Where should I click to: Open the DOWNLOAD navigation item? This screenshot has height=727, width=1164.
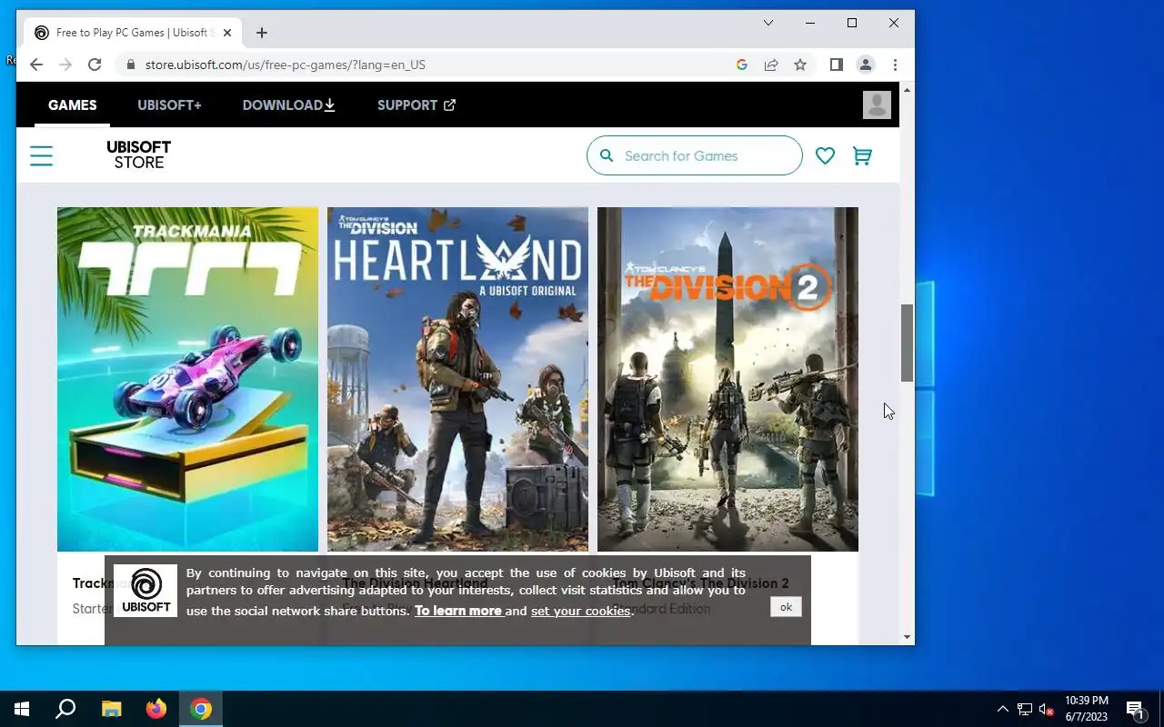(288, 105)
